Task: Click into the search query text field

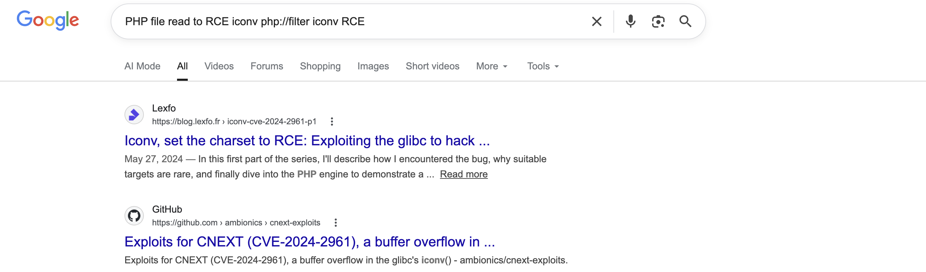Action: (352, 21)
